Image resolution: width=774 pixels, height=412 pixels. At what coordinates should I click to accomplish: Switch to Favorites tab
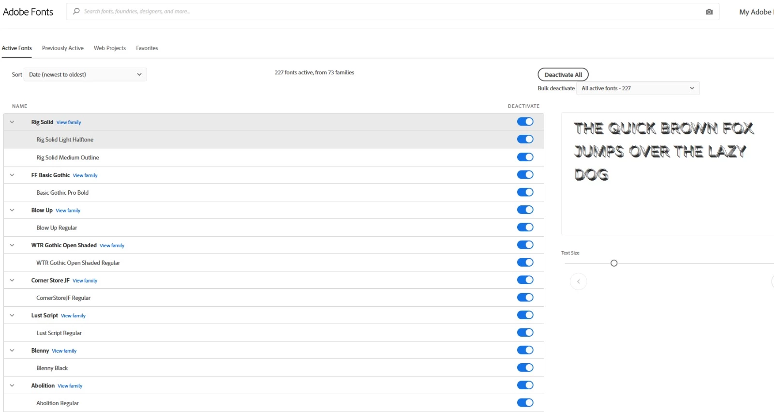[147, 48]
